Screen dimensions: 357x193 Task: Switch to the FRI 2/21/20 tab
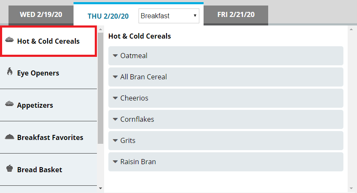point(236,15)
